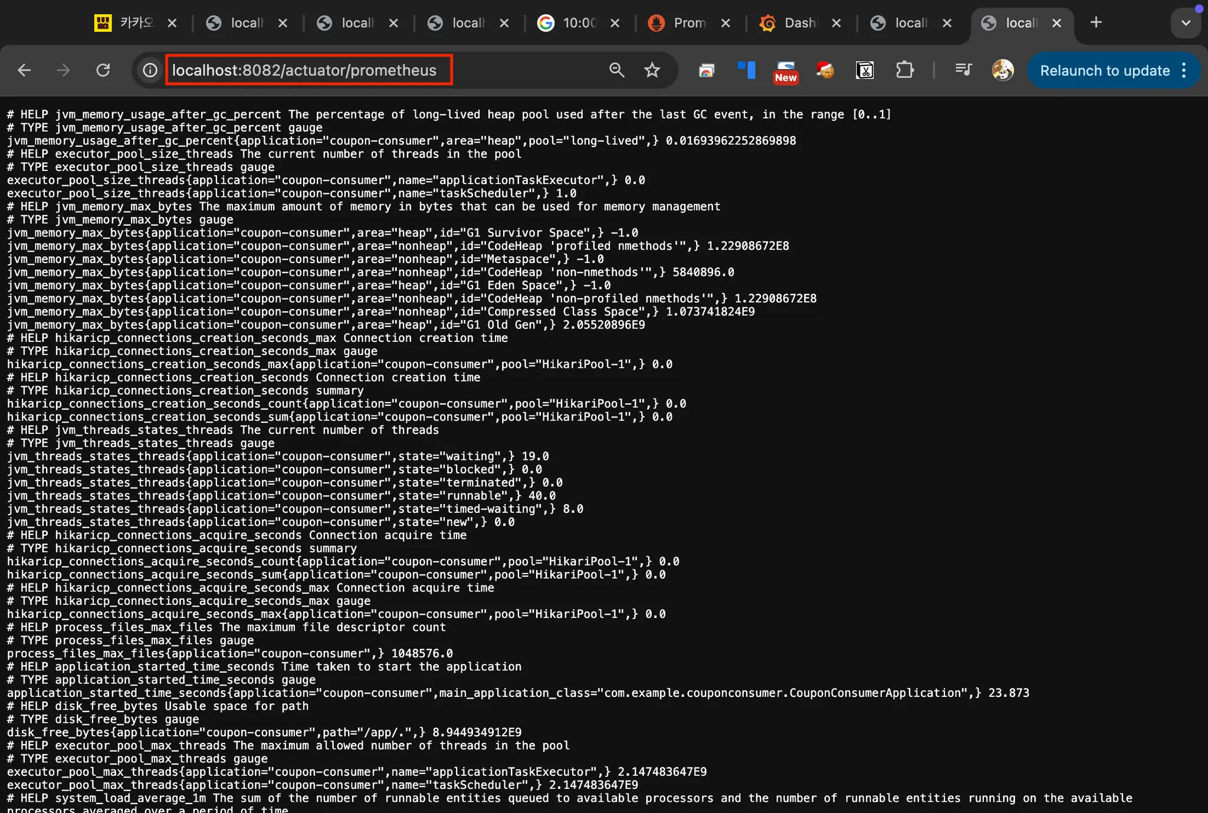The height and width of the screenshot is (813, 1208).
Task: Open site information icon in address bar
Action: pos(150,70)
